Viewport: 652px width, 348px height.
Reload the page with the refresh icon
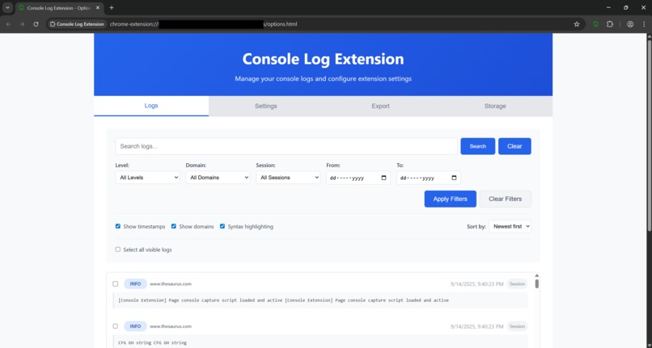pyautogui.click(x=36, y=24)
